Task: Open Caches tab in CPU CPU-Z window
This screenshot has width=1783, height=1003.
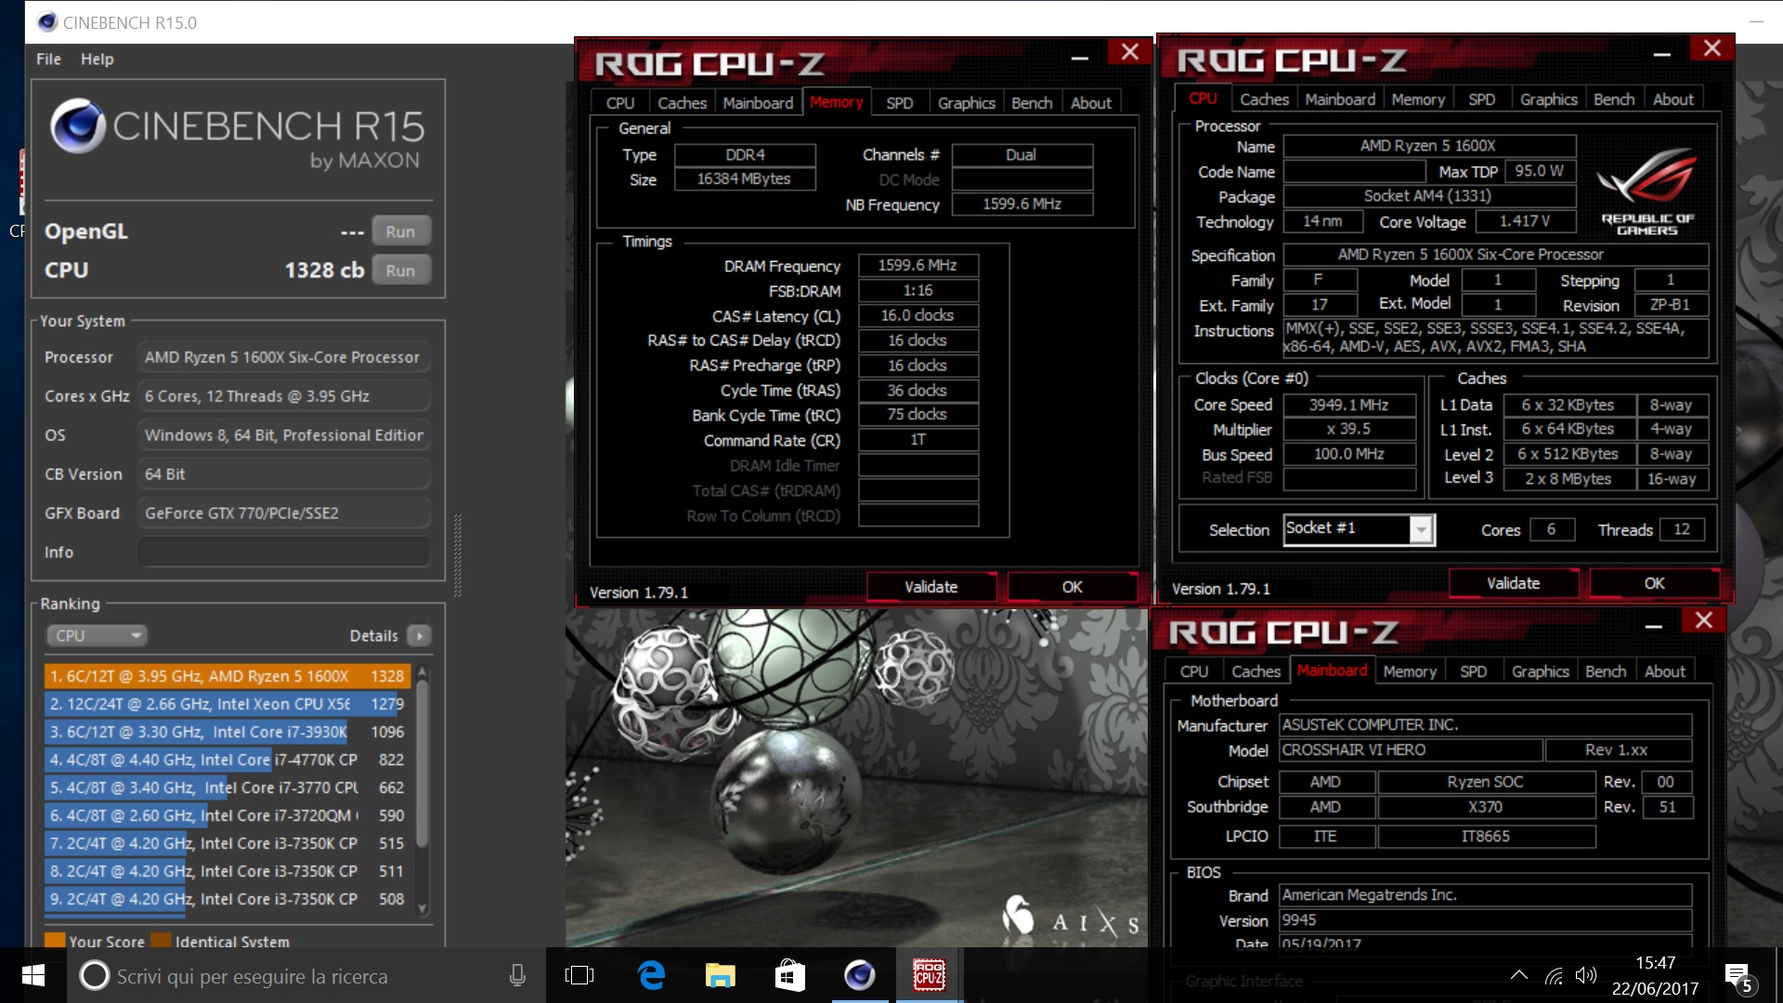Action: tap(1264, 99)
